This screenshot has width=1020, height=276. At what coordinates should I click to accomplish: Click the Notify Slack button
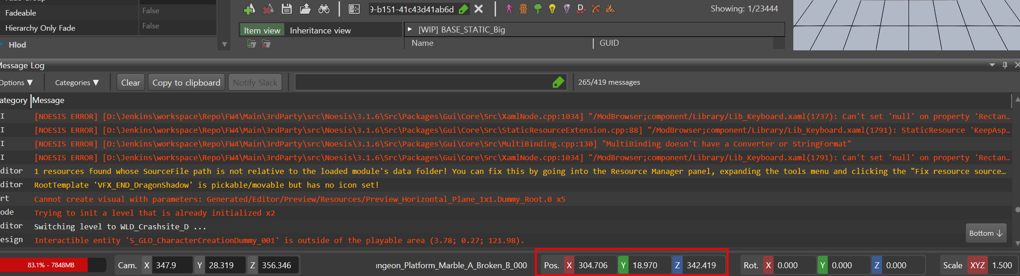pyautogui.click(x=255, y=82)
